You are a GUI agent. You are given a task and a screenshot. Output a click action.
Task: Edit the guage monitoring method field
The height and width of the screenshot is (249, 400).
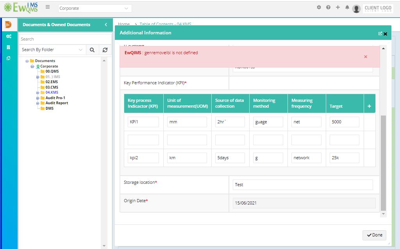point(268,122)
